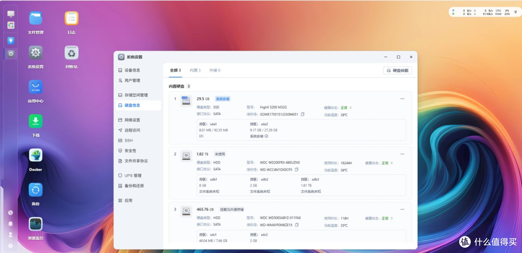Switch to the 全部 3 tab
This screenshot has width=522, height=253.
pyautogui.click(x=175, y=70)
